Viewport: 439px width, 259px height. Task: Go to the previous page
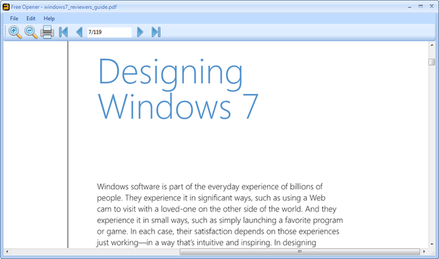click(x=79, y=32)
